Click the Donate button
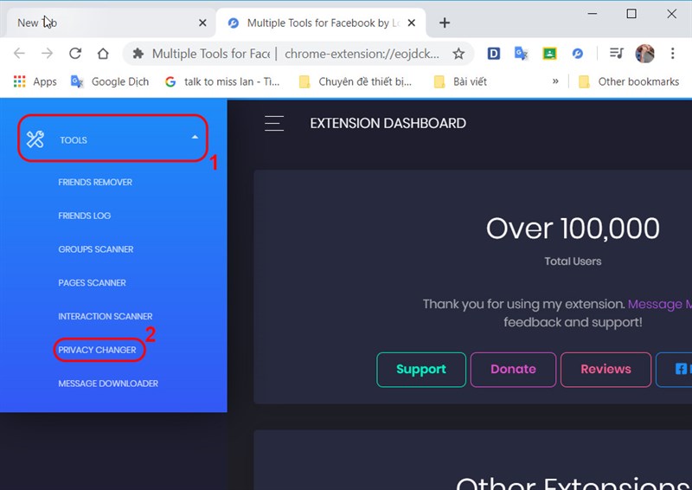 click(x=513, y=370)
